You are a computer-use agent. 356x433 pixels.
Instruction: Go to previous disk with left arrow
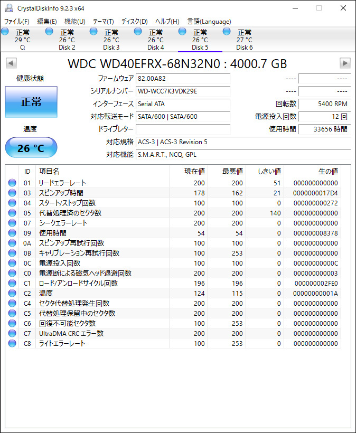coord(11,63)
